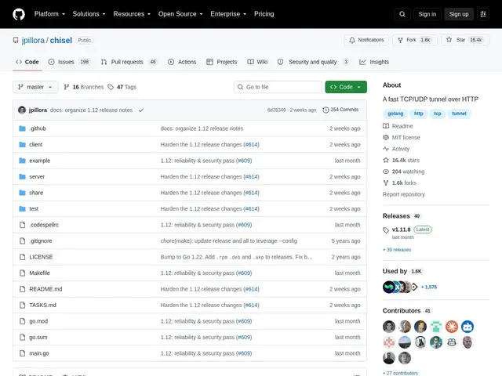The image size is (502, 376).
Task: Click the search magnifier icon
Action: (x=402, y=14)
